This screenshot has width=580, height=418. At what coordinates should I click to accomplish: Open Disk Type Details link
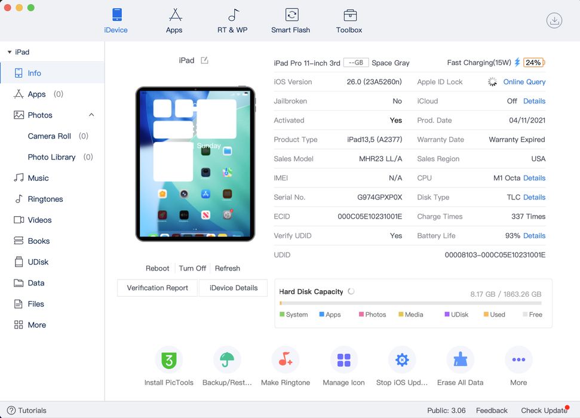pos(534,197)
